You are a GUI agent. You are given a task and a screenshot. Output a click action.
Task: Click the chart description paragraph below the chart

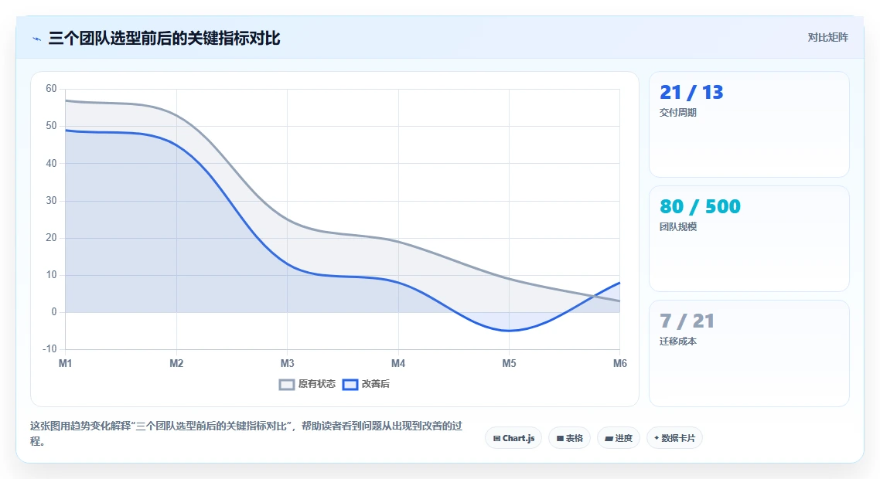(x=246, y=433)
